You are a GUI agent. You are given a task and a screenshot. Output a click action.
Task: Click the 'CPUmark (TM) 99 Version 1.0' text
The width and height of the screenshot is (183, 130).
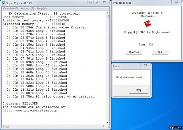click(147, 13)
